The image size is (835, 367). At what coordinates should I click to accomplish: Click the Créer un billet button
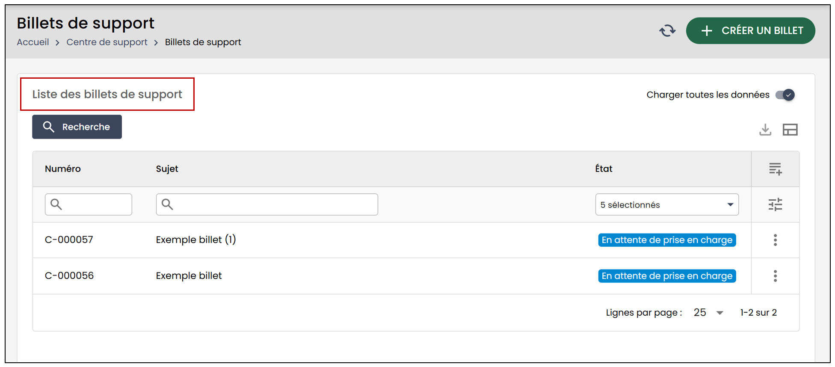(751, 31)
